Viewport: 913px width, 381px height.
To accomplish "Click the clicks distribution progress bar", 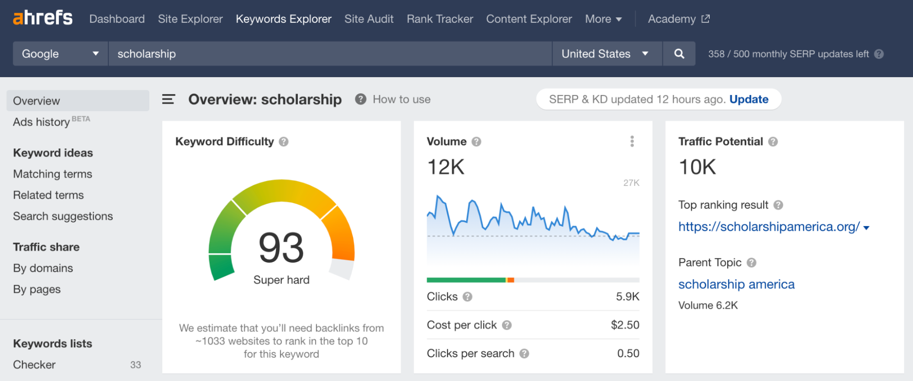I will tap(533, 280).
